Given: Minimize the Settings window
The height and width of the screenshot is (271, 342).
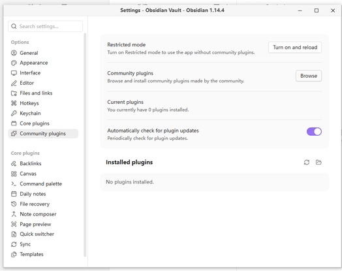Looking at the screenshot, I should [x=300, y=10].
